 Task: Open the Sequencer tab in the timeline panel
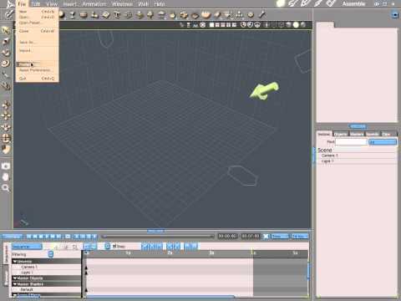(x=6, y=254)
